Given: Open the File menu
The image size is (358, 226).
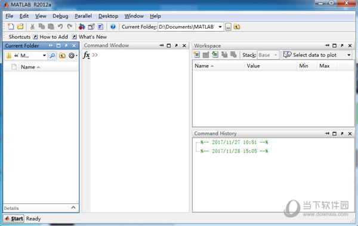Looking at the screenshot, I should (x=10, y=16).
